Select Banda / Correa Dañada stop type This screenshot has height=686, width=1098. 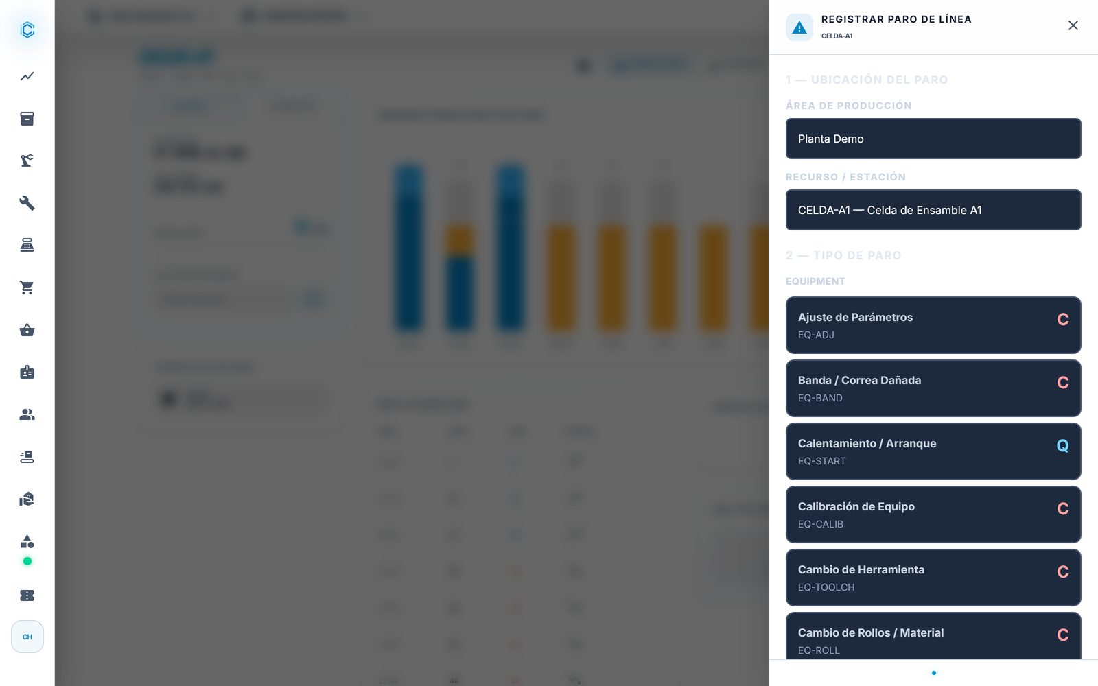(x=933, y=388)
